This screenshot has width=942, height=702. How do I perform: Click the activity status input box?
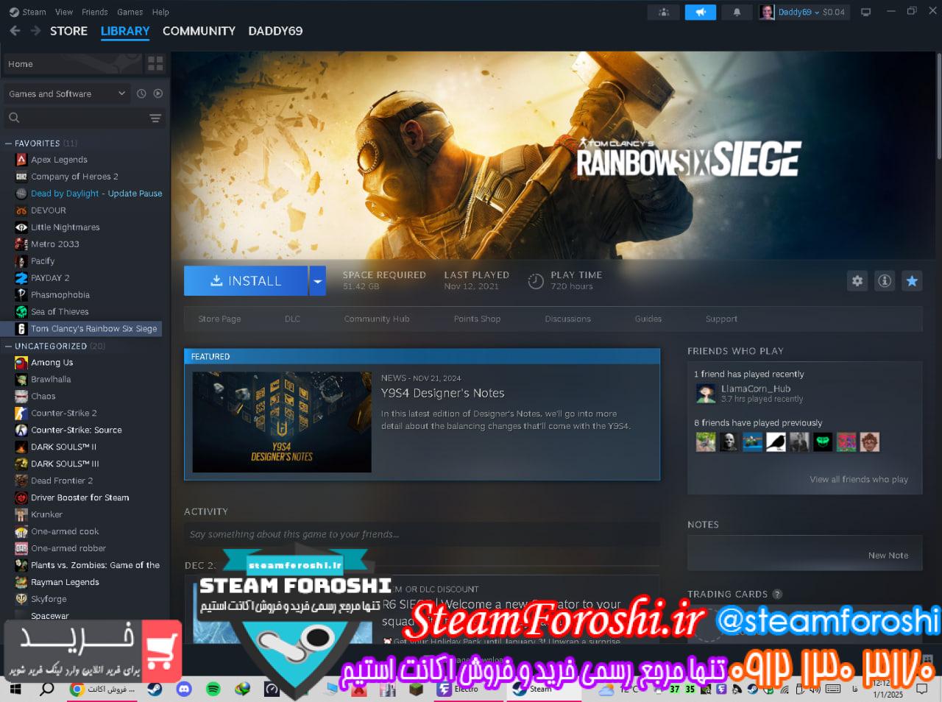[422, 534]
